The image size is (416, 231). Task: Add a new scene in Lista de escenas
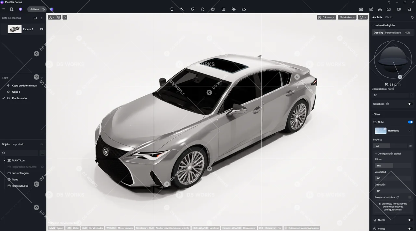(35, 18)
